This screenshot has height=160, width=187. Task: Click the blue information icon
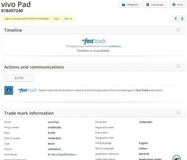click(x=9, y=90)
